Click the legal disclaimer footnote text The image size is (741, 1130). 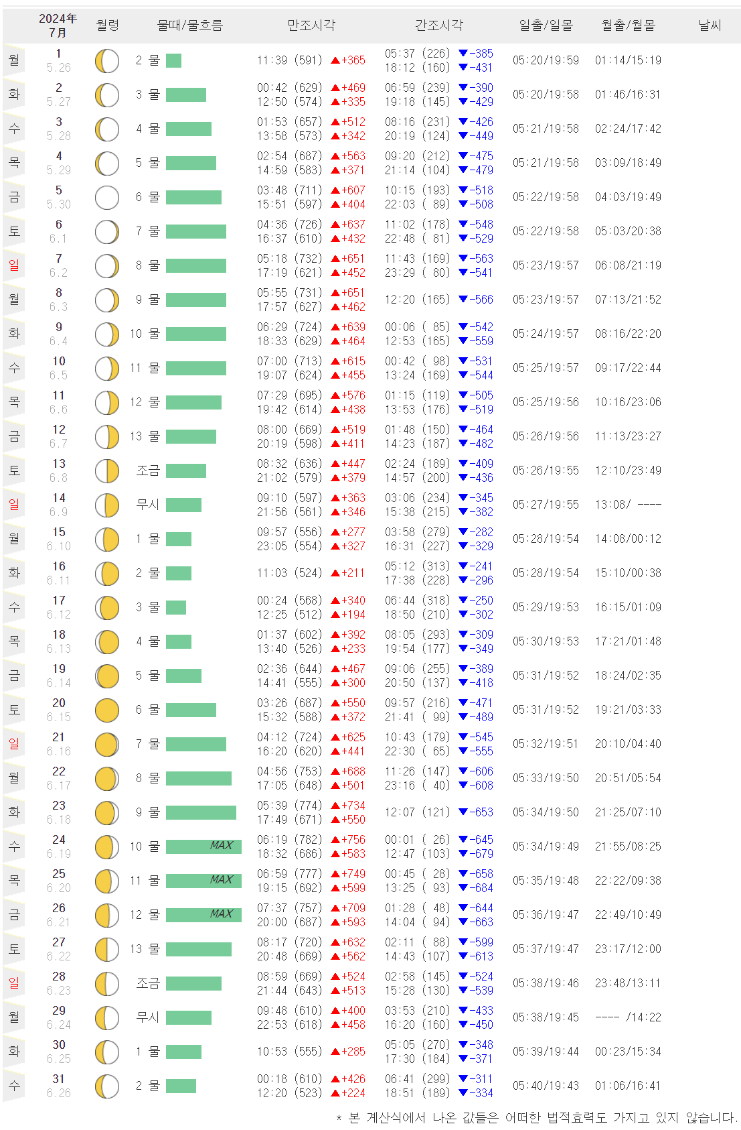click(537, 1118)
